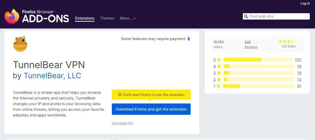
Task: Click the star icon beside 3 rating
Action: [x=219, y=73]
